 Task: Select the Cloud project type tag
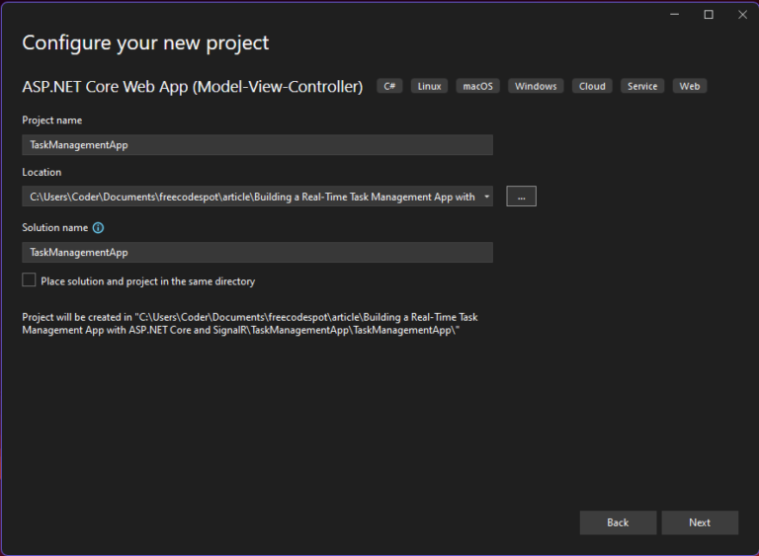592,86
